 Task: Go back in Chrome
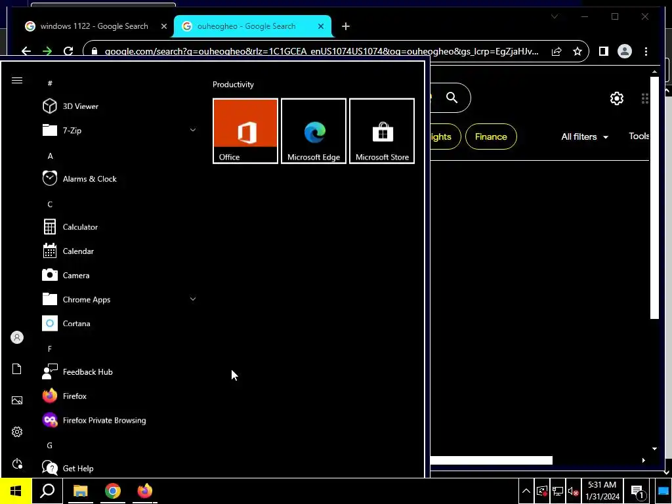point(26,51)
